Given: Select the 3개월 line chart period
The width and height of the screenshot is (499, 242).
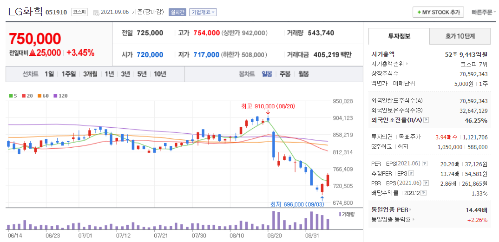Looking at the screenshot, I should pyautogui.click(x=91, y=74).
